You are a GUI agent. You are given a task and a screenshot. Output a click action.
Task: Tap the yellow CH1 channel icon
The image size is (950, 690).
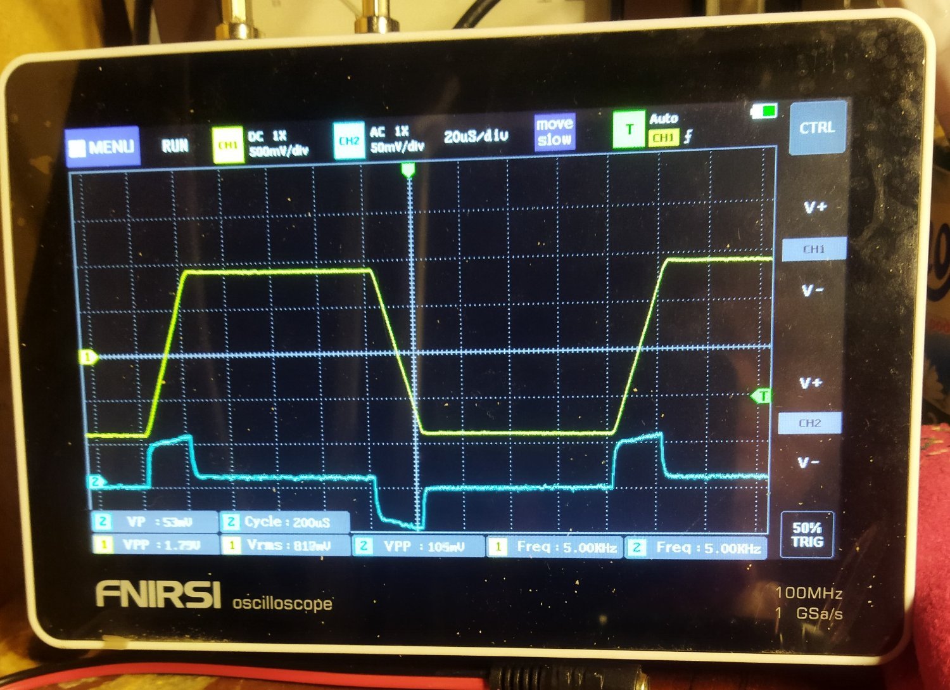(227, 144)
